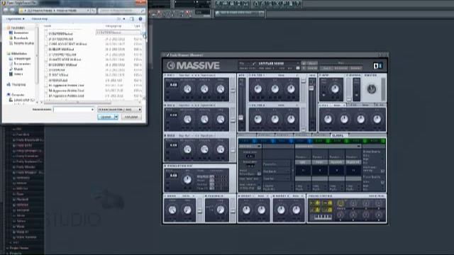Click the mini keyboard in Macro Control
The height and width of the screenshot is (255, 454).
tap(323, 217)
